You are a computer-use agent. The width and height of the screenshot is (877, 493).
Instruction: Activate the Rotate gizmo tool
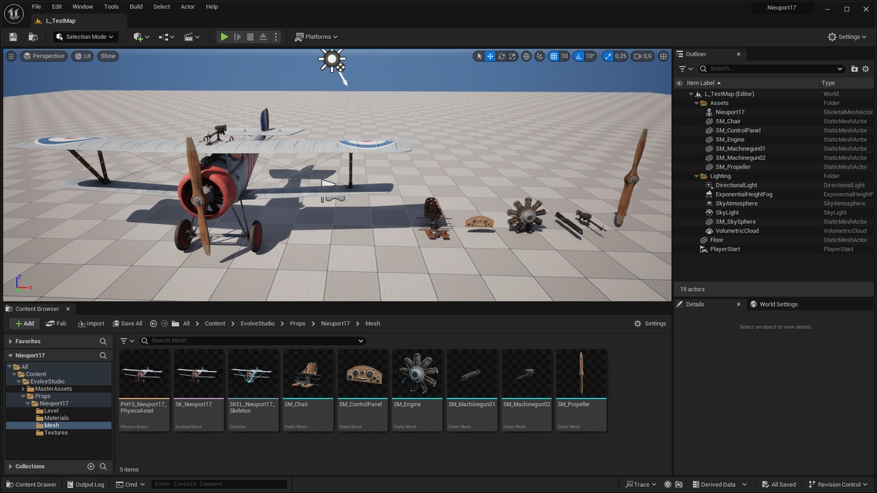[502, 56]
